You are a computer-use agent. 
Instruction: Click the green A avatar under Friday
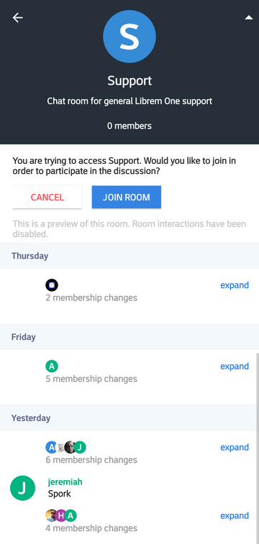point(52,366)
